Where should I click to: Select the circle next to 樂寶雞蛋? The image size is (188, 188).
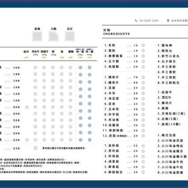[143, 56]
